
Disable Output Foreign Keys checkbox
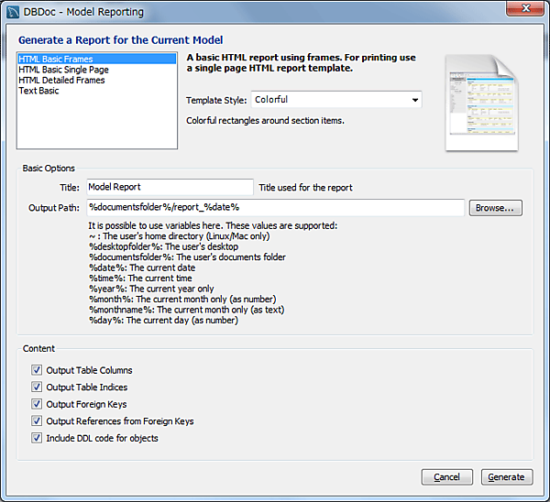37,404
